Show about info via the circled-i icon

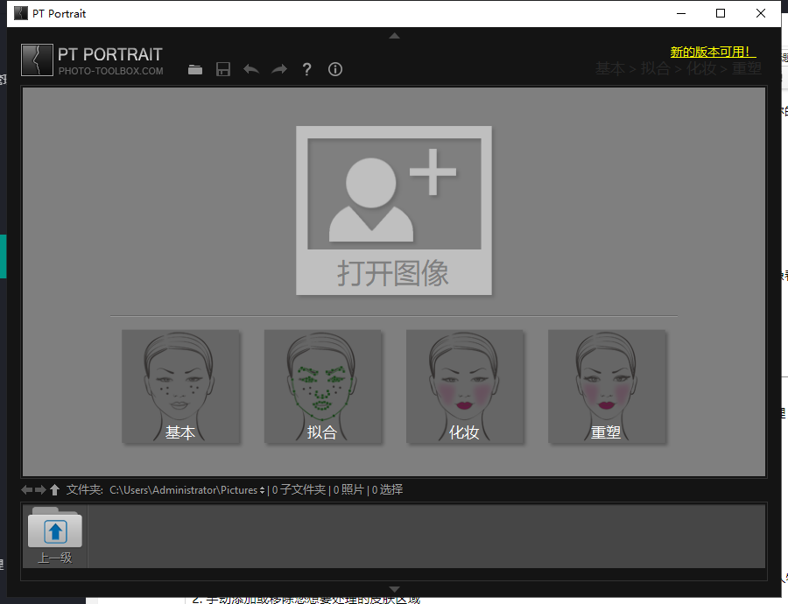pyautogui.click(x=334, y=70)
